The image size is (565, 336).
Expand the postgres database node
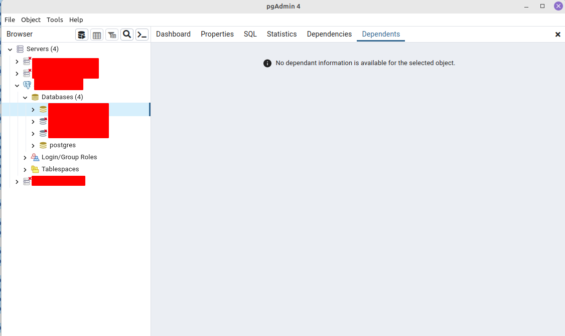pyautogui.click(x=33, y=145)
